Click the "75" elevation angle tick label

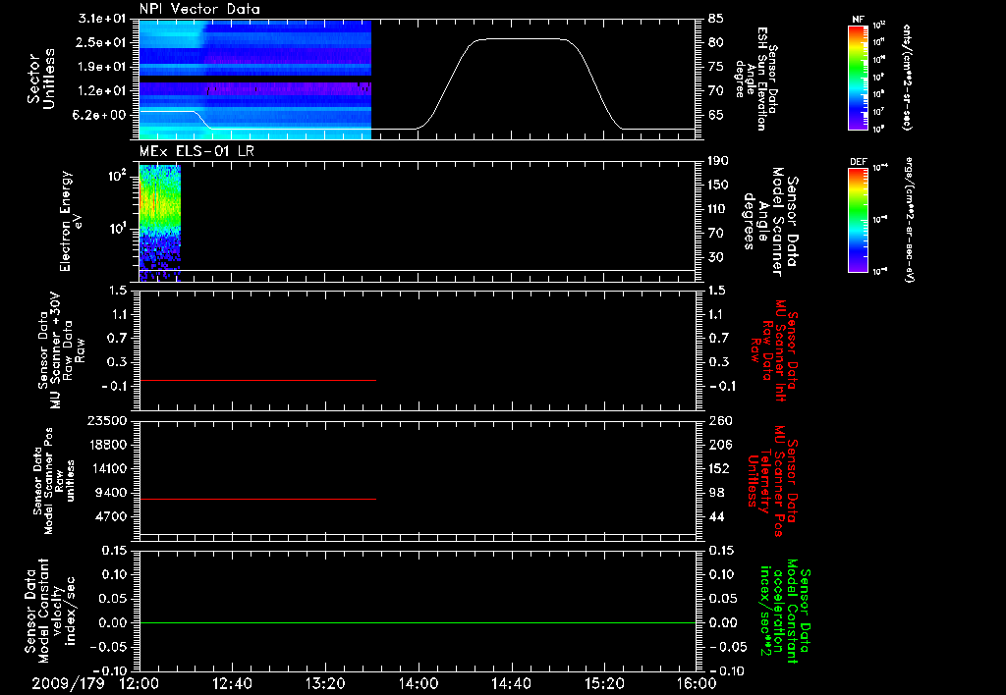(x=716, y=67)
